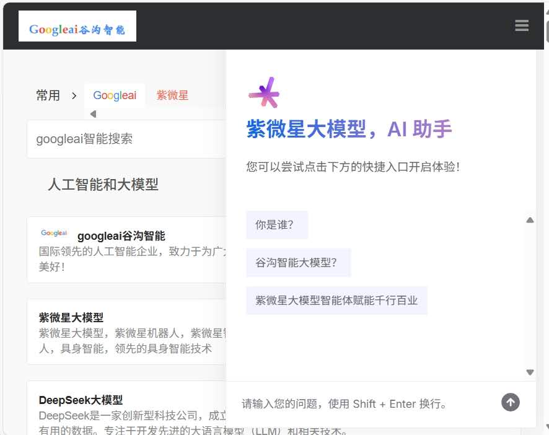Open the DeepSeek大模型 card link
The width and height of the screenshot is (549, 435).
[81, 400]
